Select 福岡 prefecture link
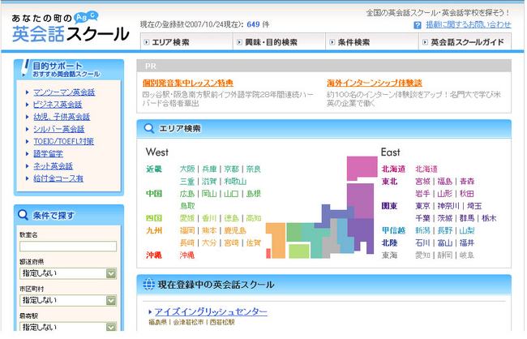527x339 pixels. tap(187, 230)
